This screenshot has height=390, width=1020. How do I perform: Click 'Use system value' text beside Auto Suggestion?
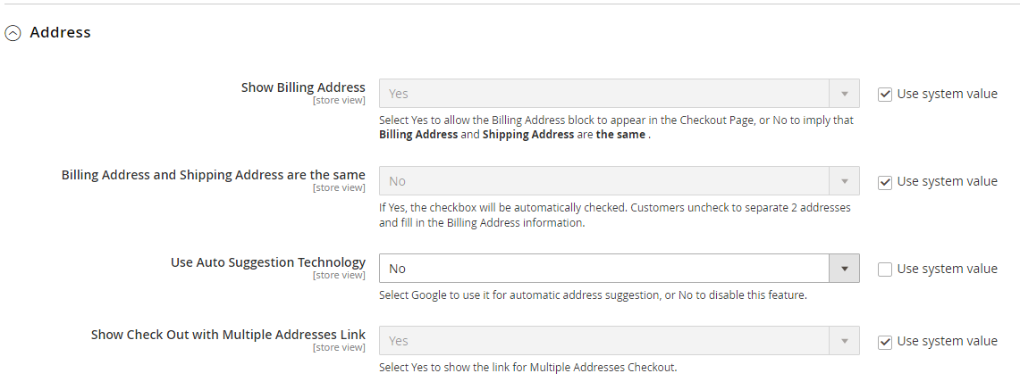[947, 269]
